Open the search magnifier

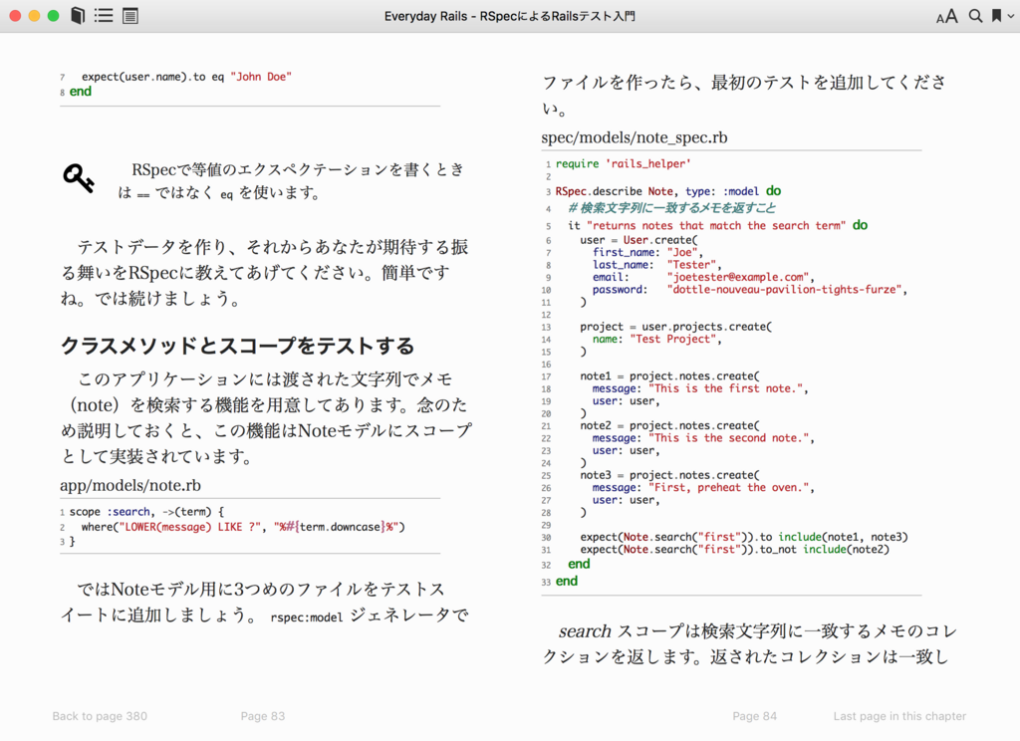pos(975,16)
